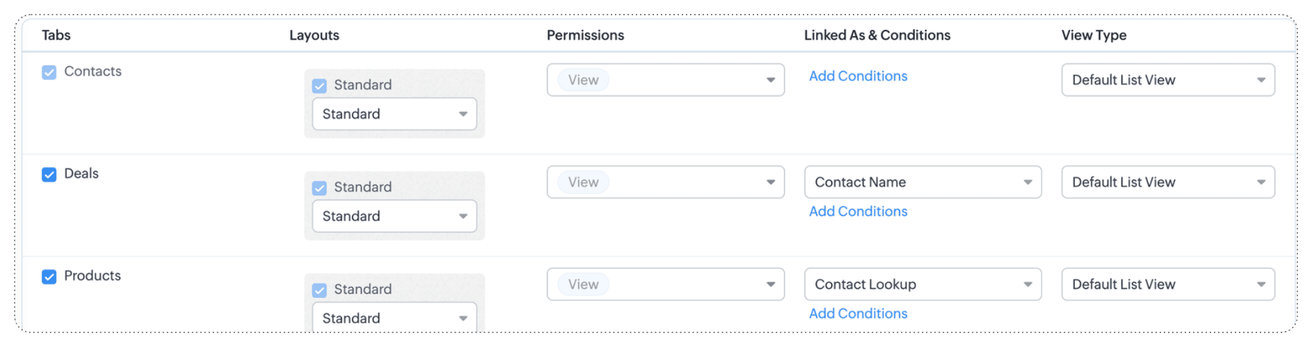This screenshot has height=347, width=1312.
Task: Open the Standard layout dropdown for Contacts
Action: point(394,114)
